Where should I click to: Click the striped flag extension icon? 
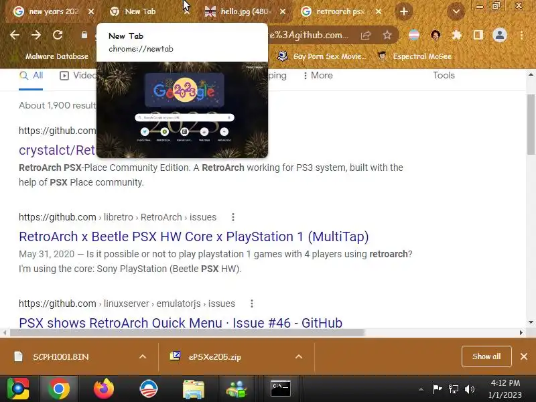[x=414, y=35]
